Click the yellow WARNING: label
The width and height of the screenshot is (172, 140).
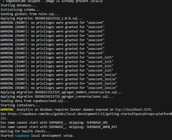click(8, 110)
